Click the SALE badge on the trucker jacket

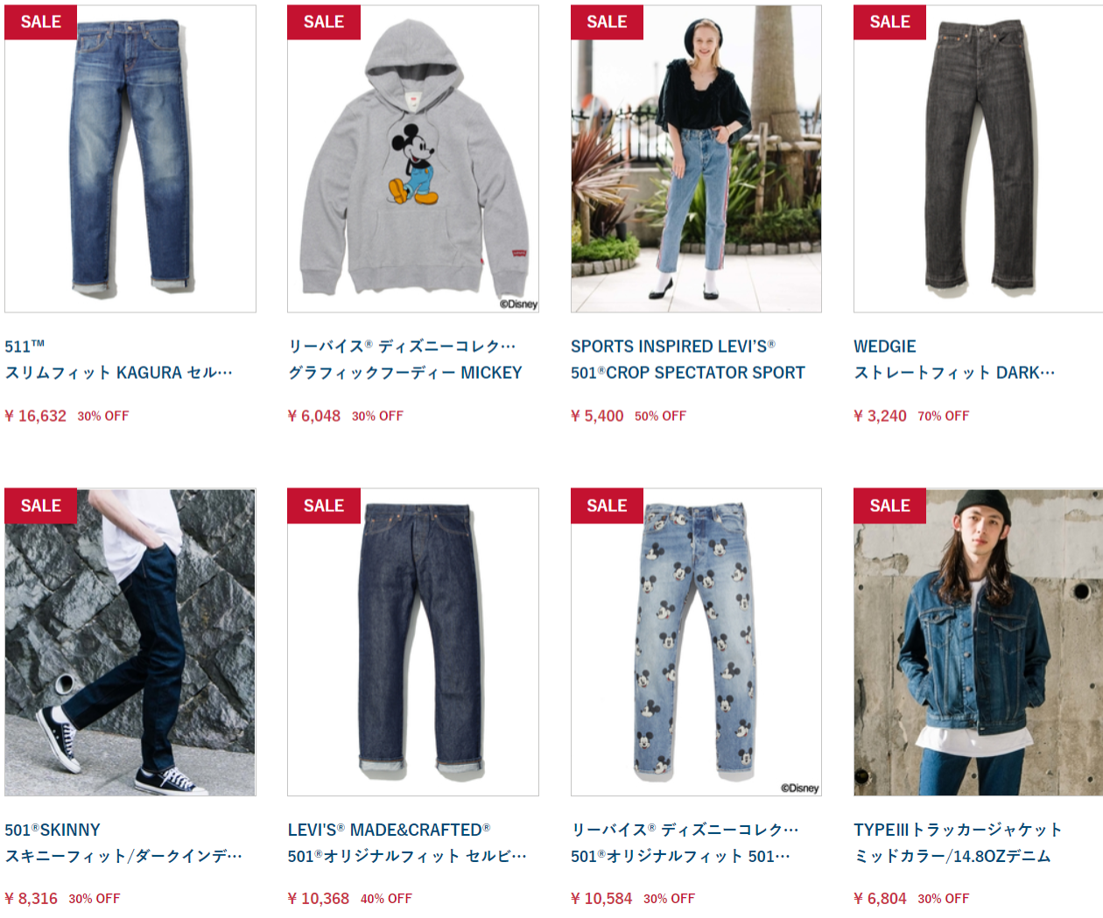pos(889,506)
